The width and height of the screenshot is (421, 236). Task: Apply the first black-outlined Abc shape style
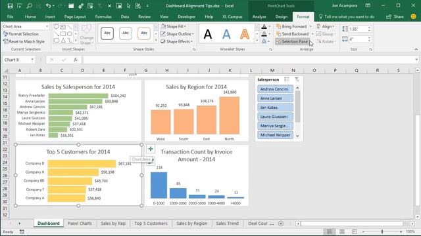tap(107, 33)
